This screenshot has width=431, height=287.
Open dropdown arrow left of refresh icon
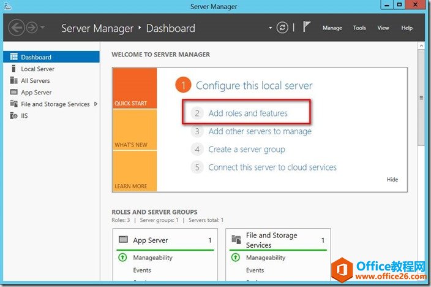pyautogui.click(x=270, y=28)
